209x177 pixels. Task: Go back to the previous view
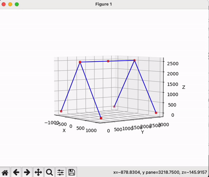pos(16,172)
